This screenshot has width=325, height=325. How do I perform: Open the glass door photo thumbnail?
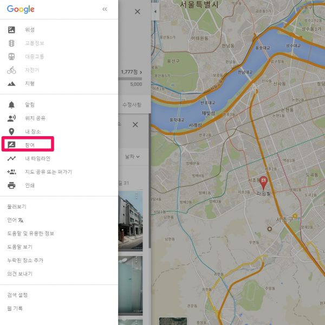(x=131, y=285)
